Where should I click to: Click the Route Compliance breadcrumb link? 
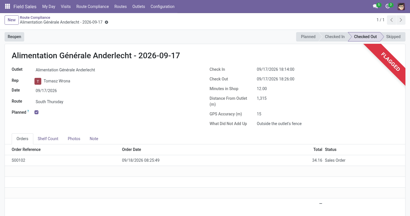35,17
